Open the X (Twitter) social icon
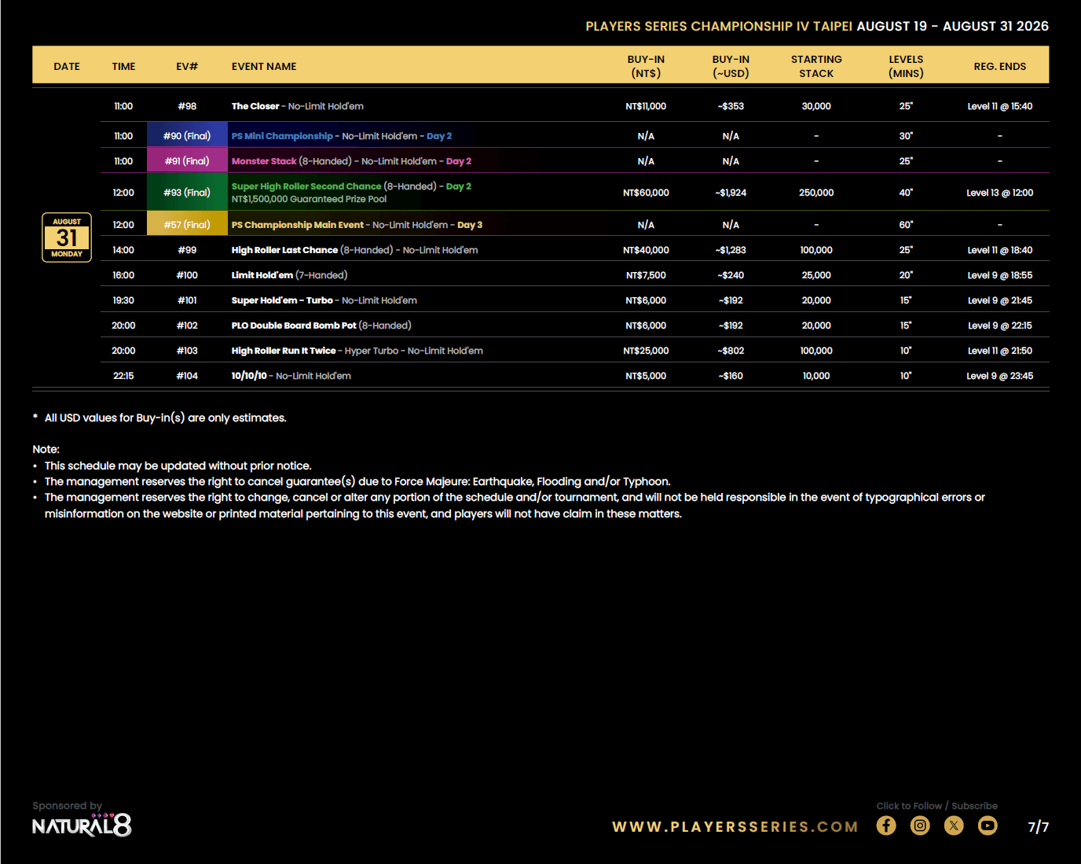This screenshot has height=864, width=1081. click(x=954, y=825)
